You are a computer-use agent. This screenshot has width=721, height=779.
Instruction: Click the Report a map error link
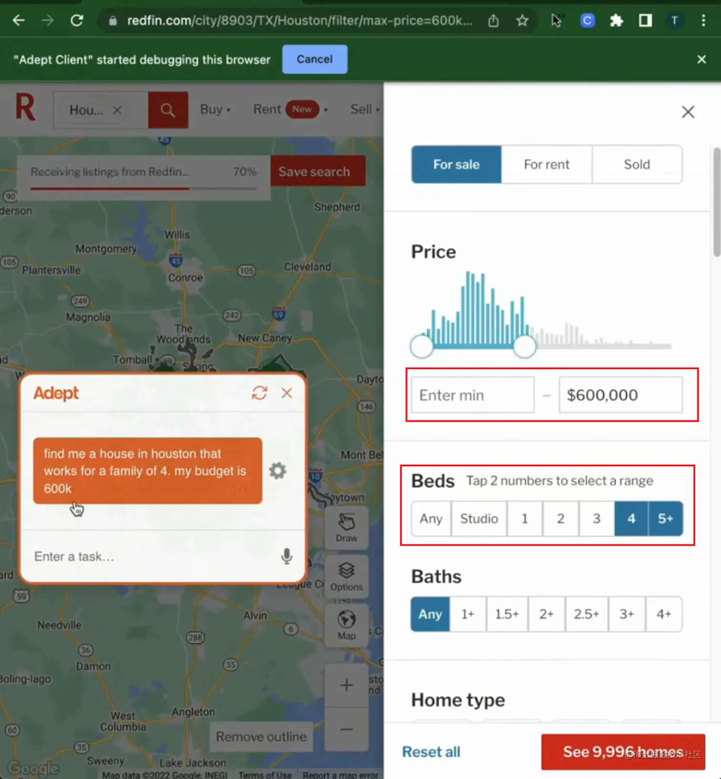(x=340, y=775)
